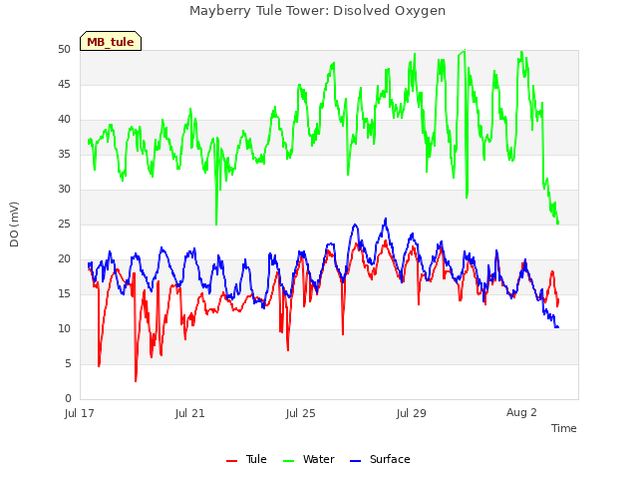Click the DO (mV) y-axis label
This screenshot has height=479, width=638.
coord(14,224)
